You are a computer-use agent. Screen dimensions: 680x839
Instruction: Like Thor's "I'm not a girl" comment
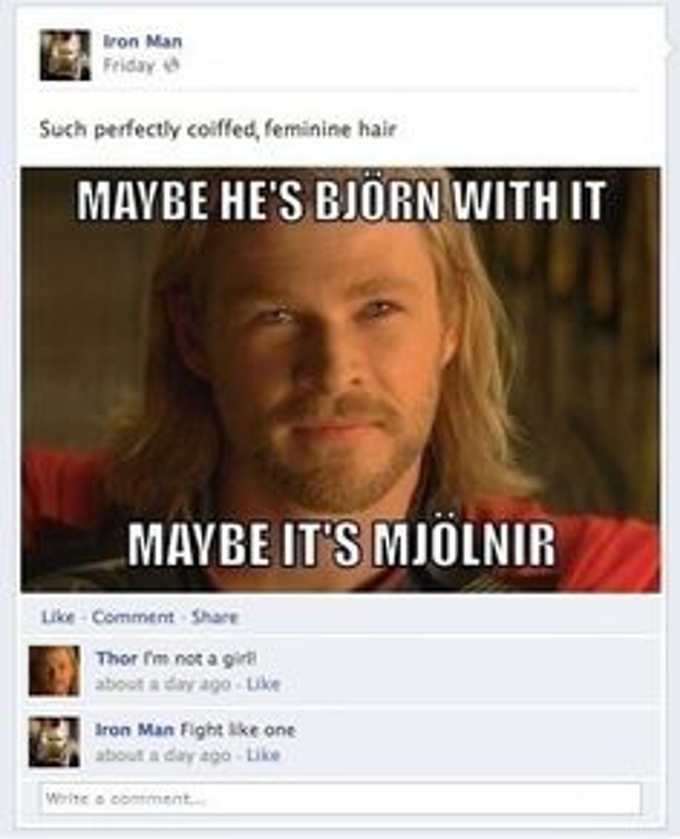(x=263, y=684)
